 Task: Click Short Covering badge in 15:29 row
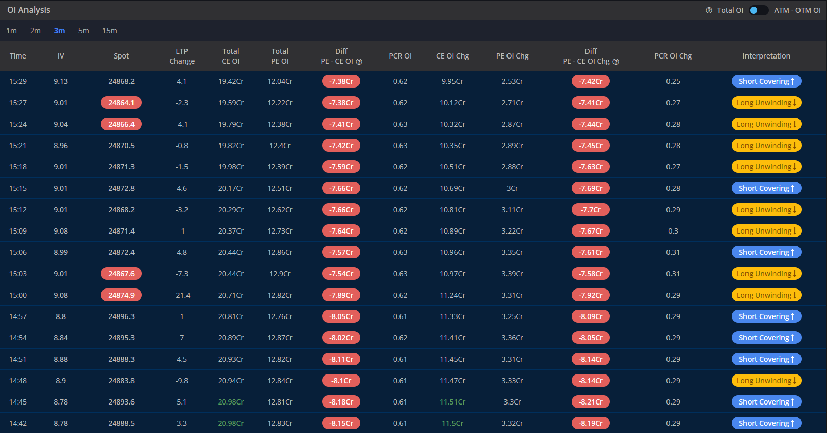[x=766, y=81]
